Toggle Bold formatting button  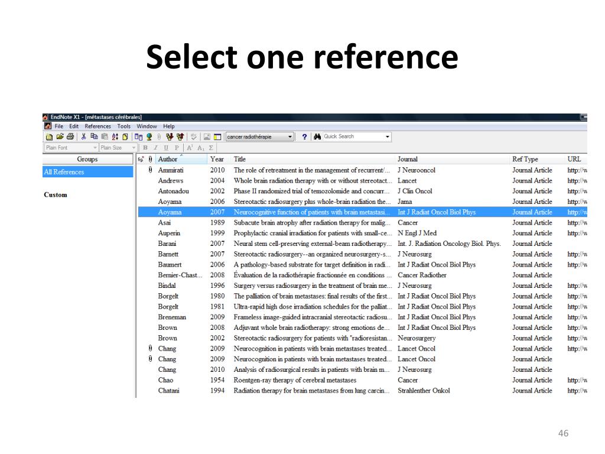145,147
